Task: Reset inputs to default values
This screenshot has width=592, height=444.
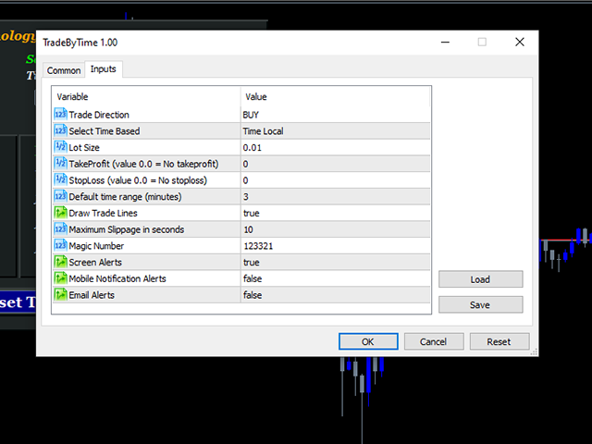Action: (x=499, y=341)
